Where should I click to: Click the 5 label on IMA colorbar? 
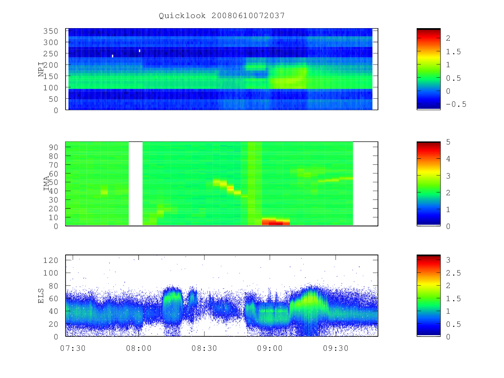pyautogui.click(x=448, y=142)
